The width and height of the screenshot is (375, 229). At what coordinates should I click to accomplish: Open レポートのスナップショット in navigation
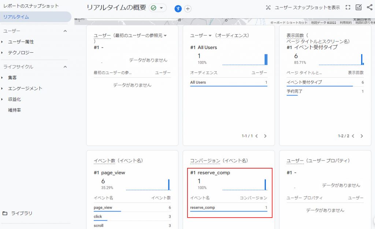(x=31, y=6)
